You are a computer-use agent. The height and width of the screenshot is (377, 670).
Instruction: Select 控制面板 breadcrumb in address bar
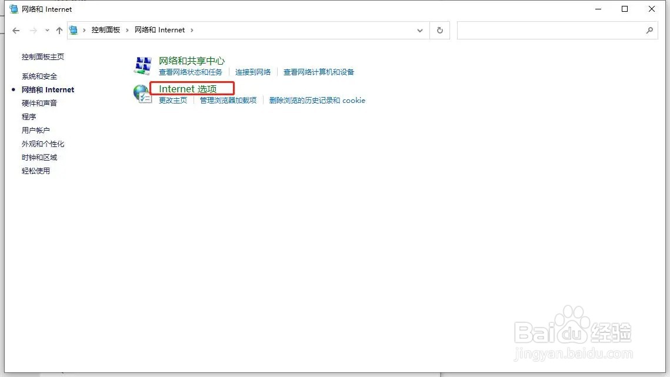pyautogui.click(x=105, y=30)
